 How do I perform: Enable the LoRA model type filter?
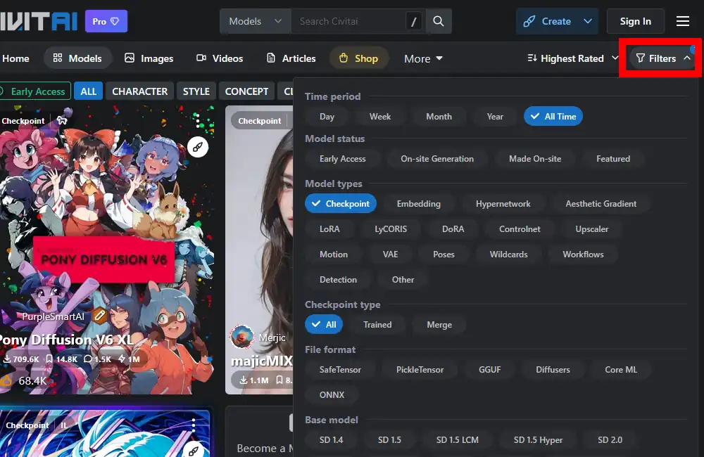pos(329,229)
